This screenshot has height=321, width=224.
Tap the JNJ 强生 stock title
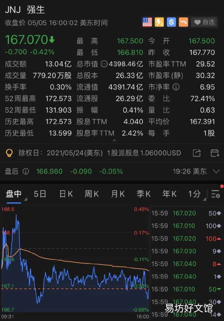point(25,10)
